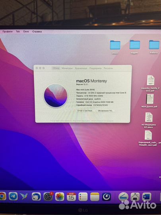161x215 pixels.
Task: Open the hummingbird app in the Dock
Action: pos(24,196)
